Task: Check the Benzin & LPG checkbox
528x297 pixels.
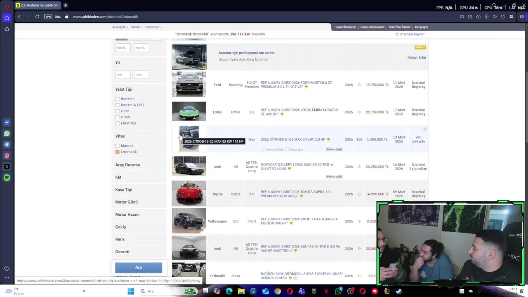Action: pyautogui.click(x=118, y=105)
